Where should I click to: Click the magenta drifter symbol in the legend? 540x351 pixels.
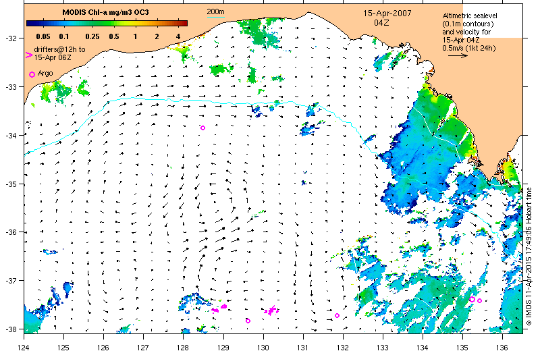(29, 55)
